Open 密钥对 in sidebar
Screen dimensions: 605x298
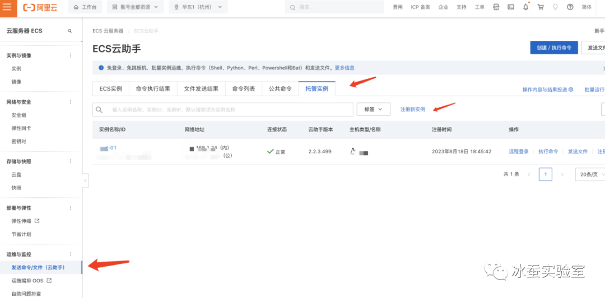19,141
